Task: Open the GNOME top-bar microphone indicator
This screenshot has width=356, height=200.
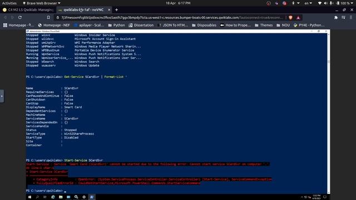Action: 332,3
